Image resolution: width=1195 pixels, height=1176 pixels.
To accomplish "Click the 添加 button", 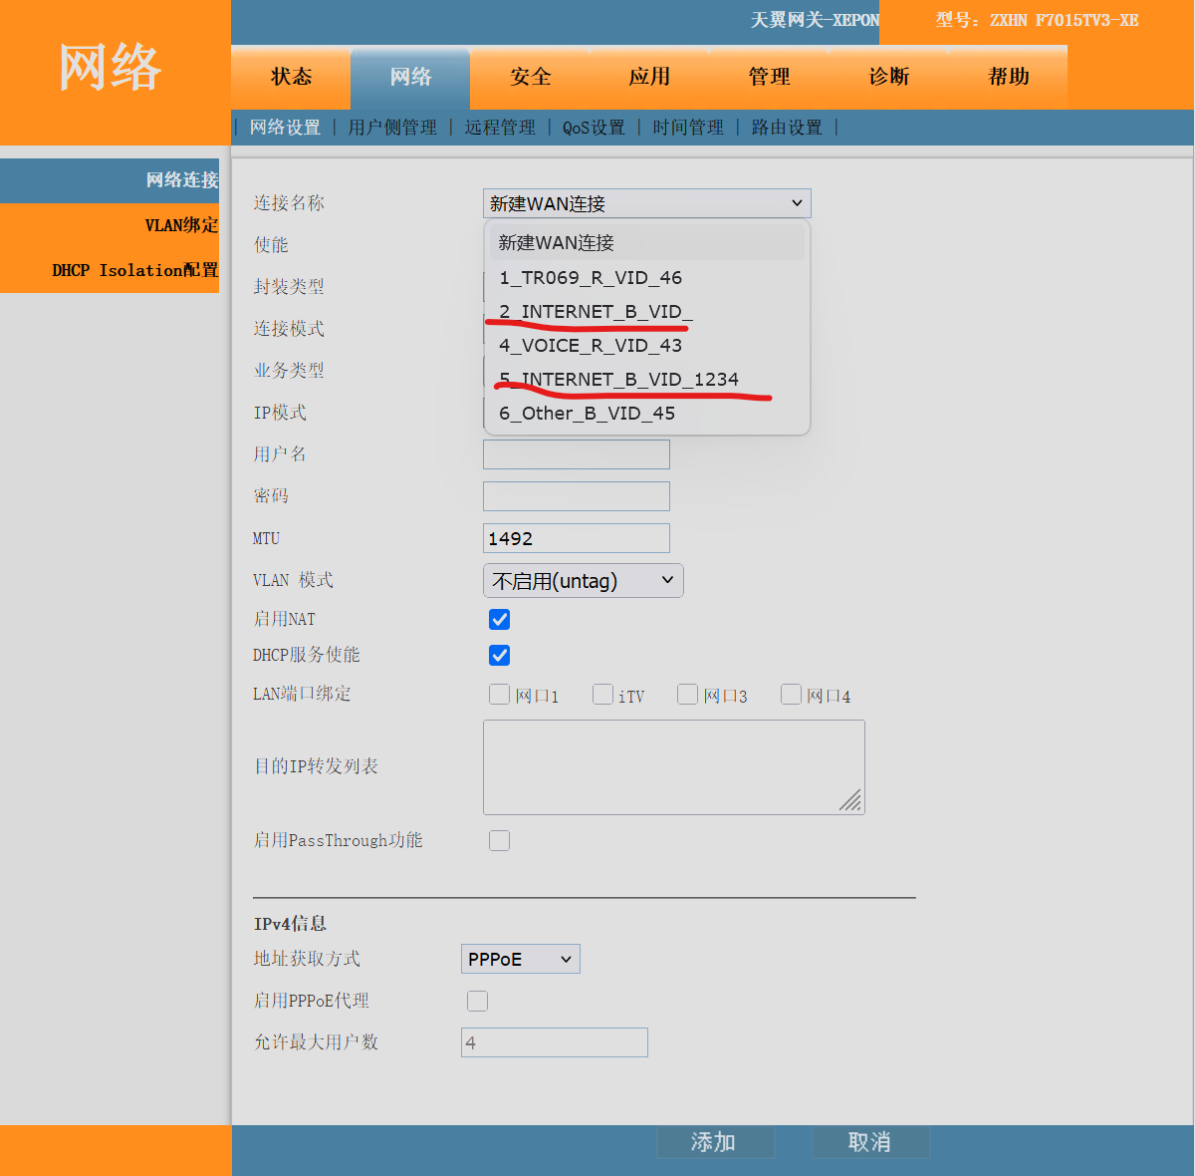I will [714, 1142].
